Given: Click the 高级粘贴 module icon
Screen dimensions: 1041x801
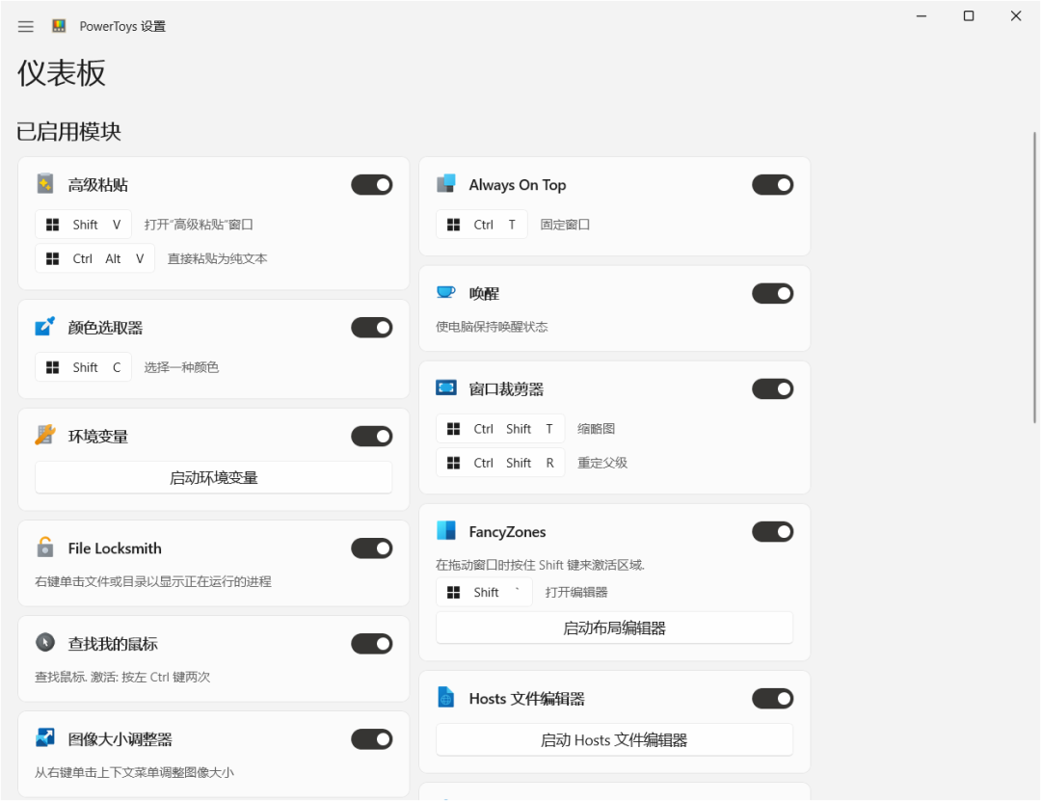Looking at the screenshot, I should (x=45, y=184).
